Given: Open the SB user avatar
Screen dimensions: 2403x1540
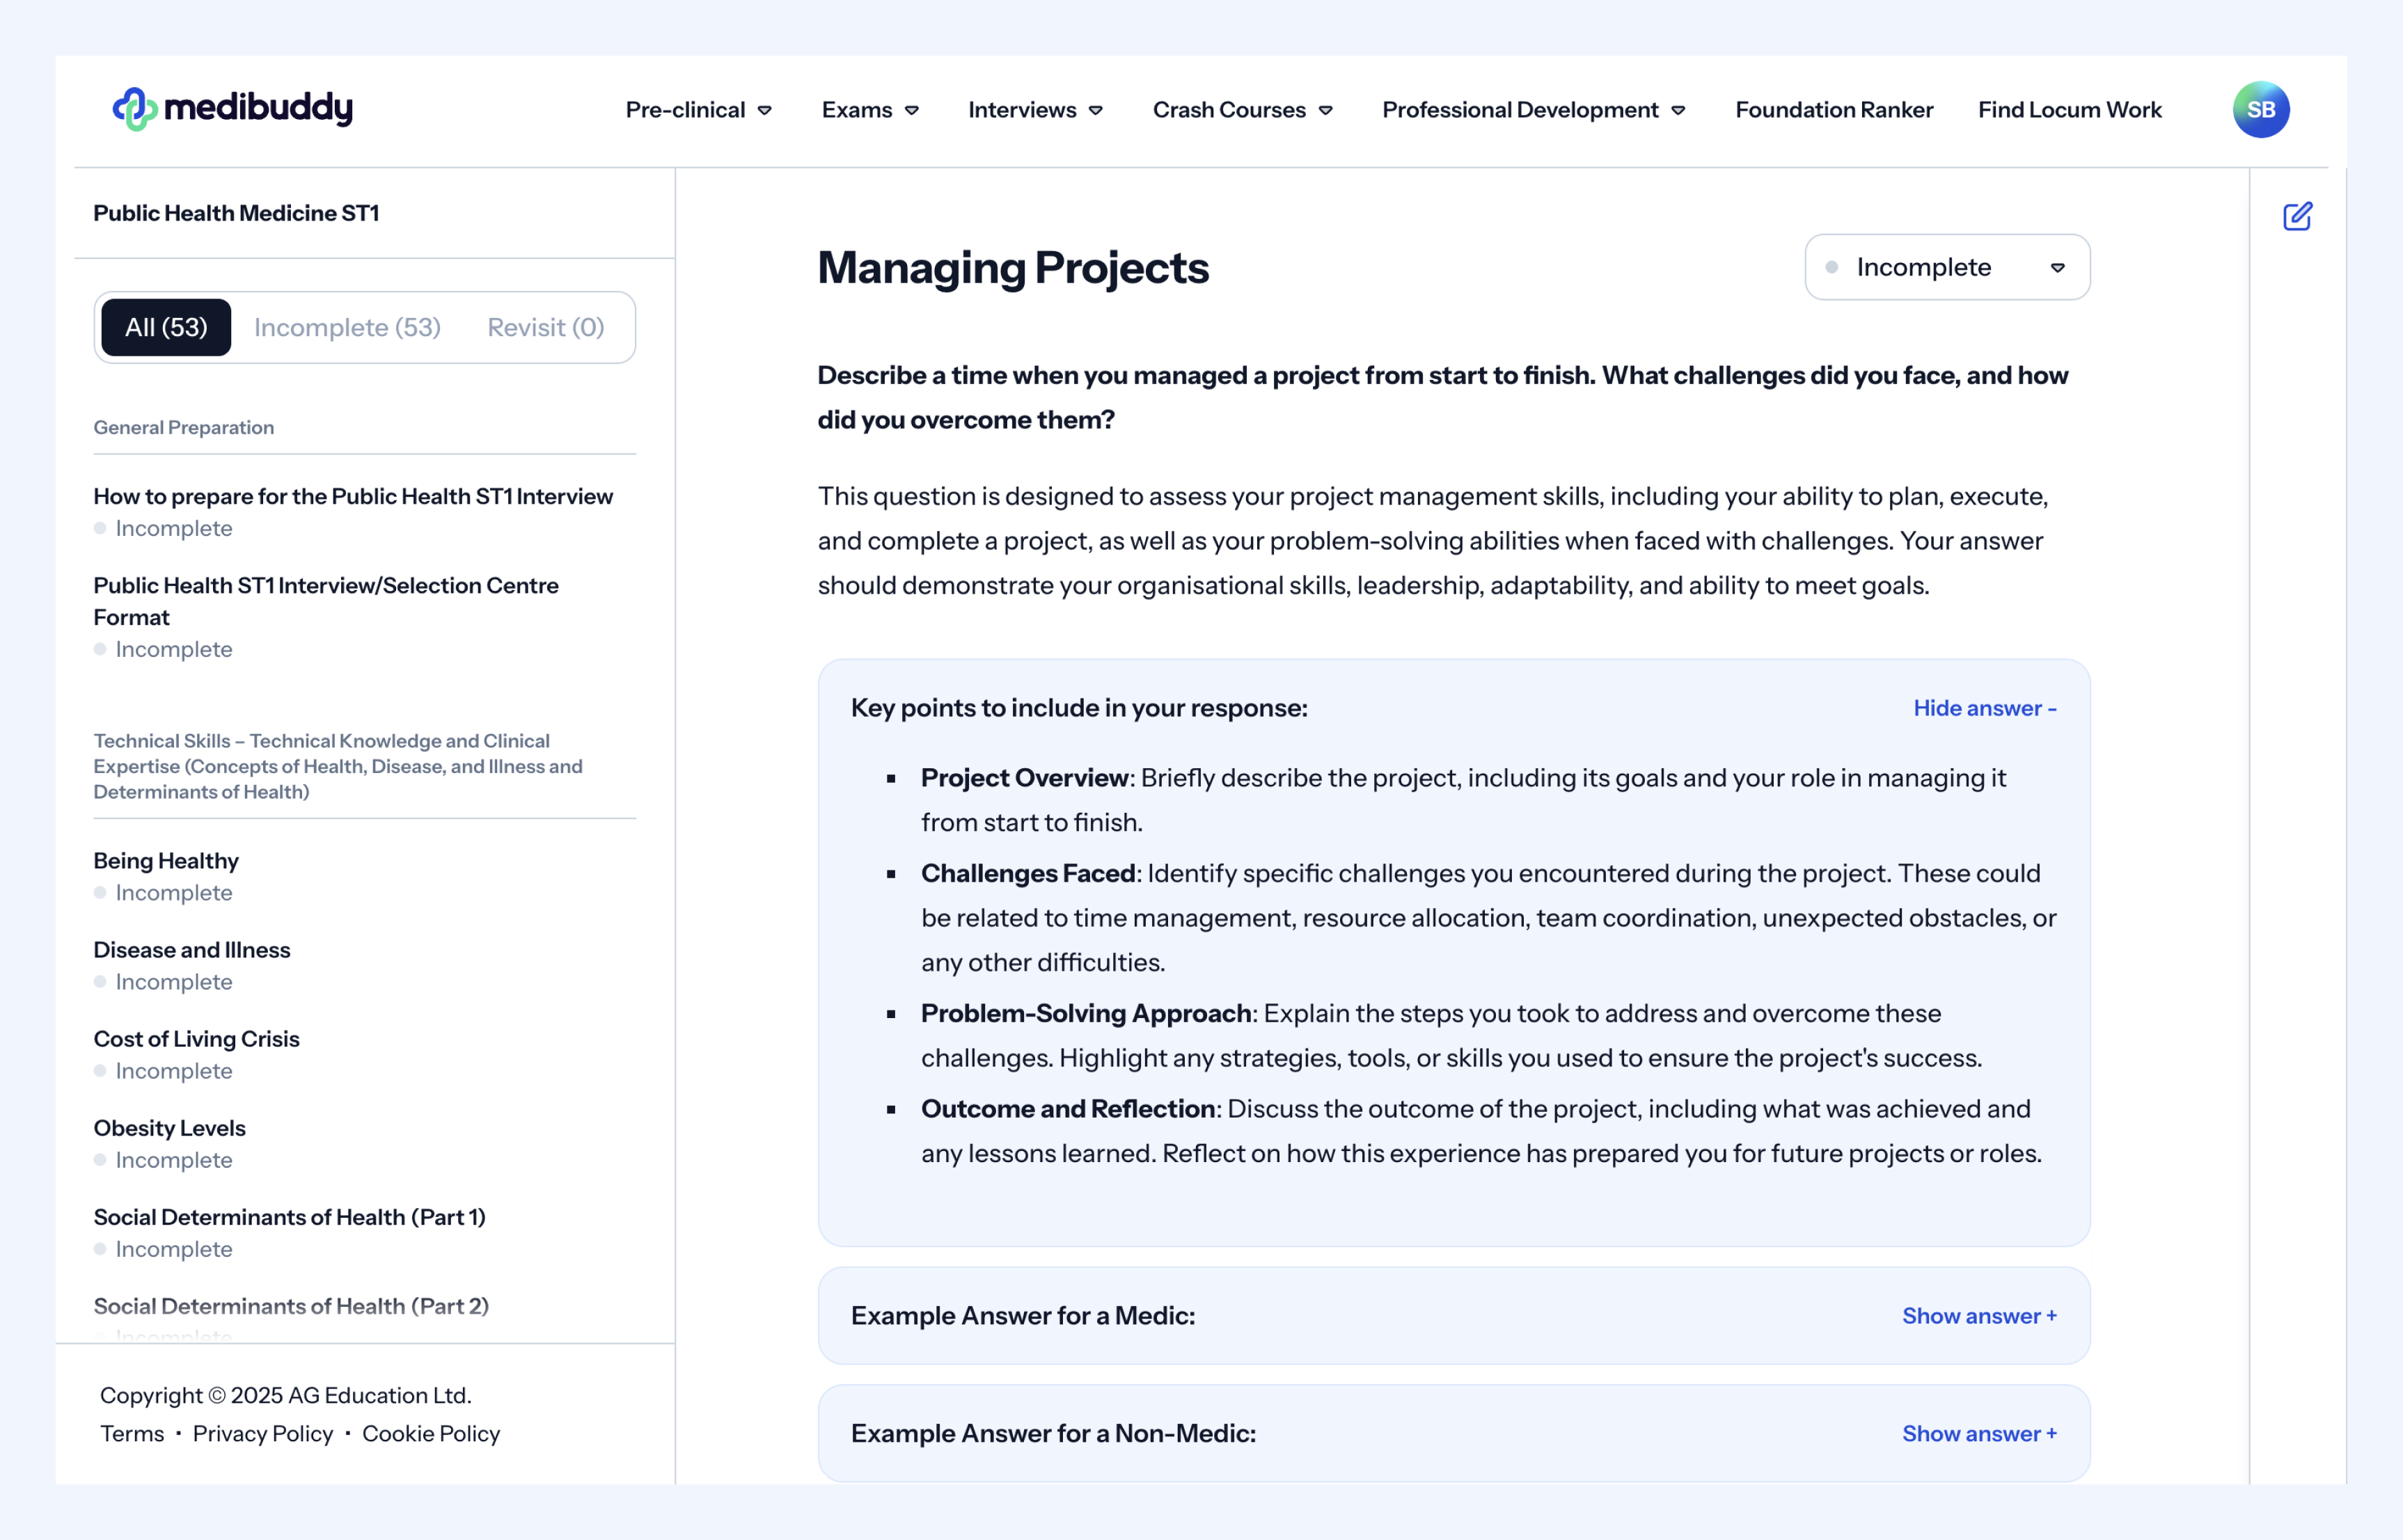Looking at the screenshot, I should point(2260,109).
